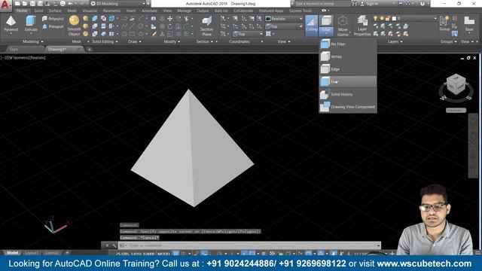
Task: Click the keyword search field
Action: click(x=322, y=4)
